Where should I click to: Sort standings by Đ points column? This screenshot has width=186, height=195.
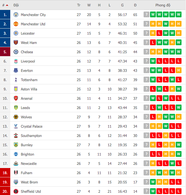tap(135, 5)
